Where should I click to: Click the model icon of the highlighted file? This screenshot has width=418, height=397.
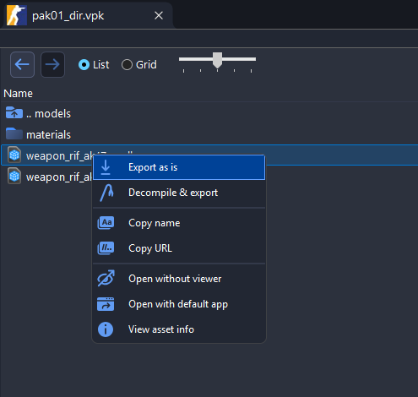[14, 155]
